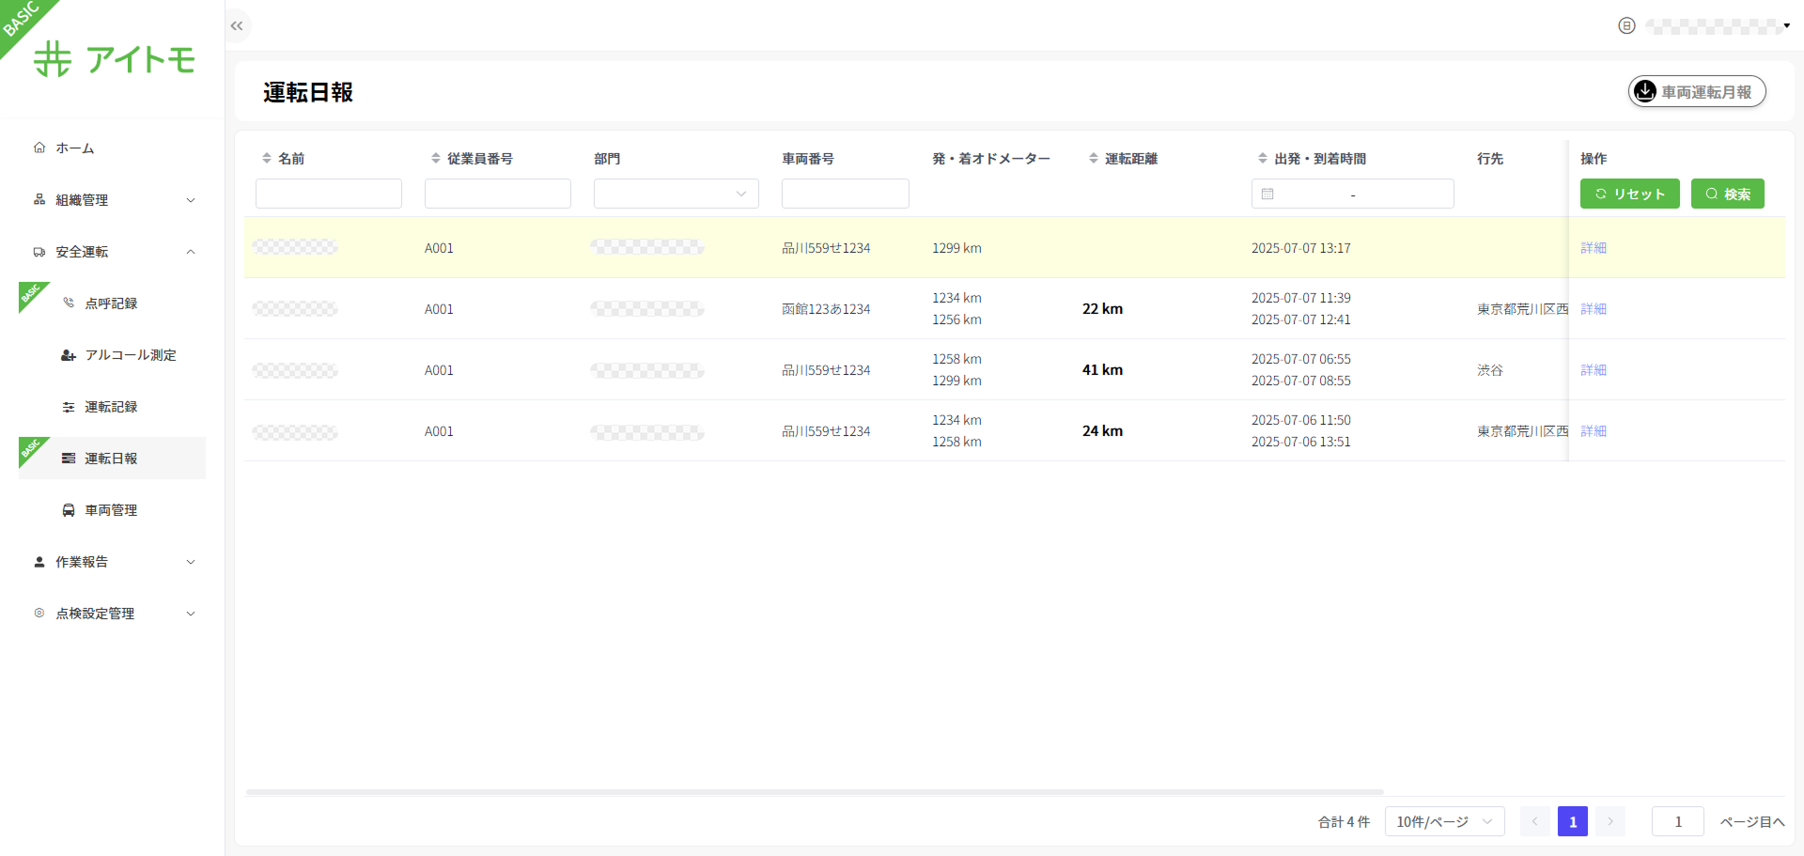Expand the 組織管理 sidebar menu
Screen dimensions: 1804x856
(113, 200)
